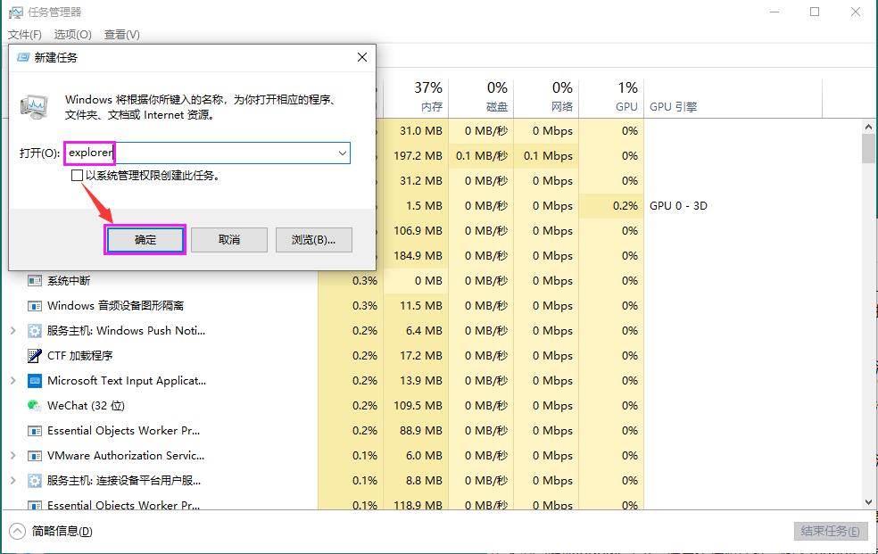This screenshot has width=878, height=554.
Task: Expand the Microsoft Text Input Applicat... row
Action: 12,381
